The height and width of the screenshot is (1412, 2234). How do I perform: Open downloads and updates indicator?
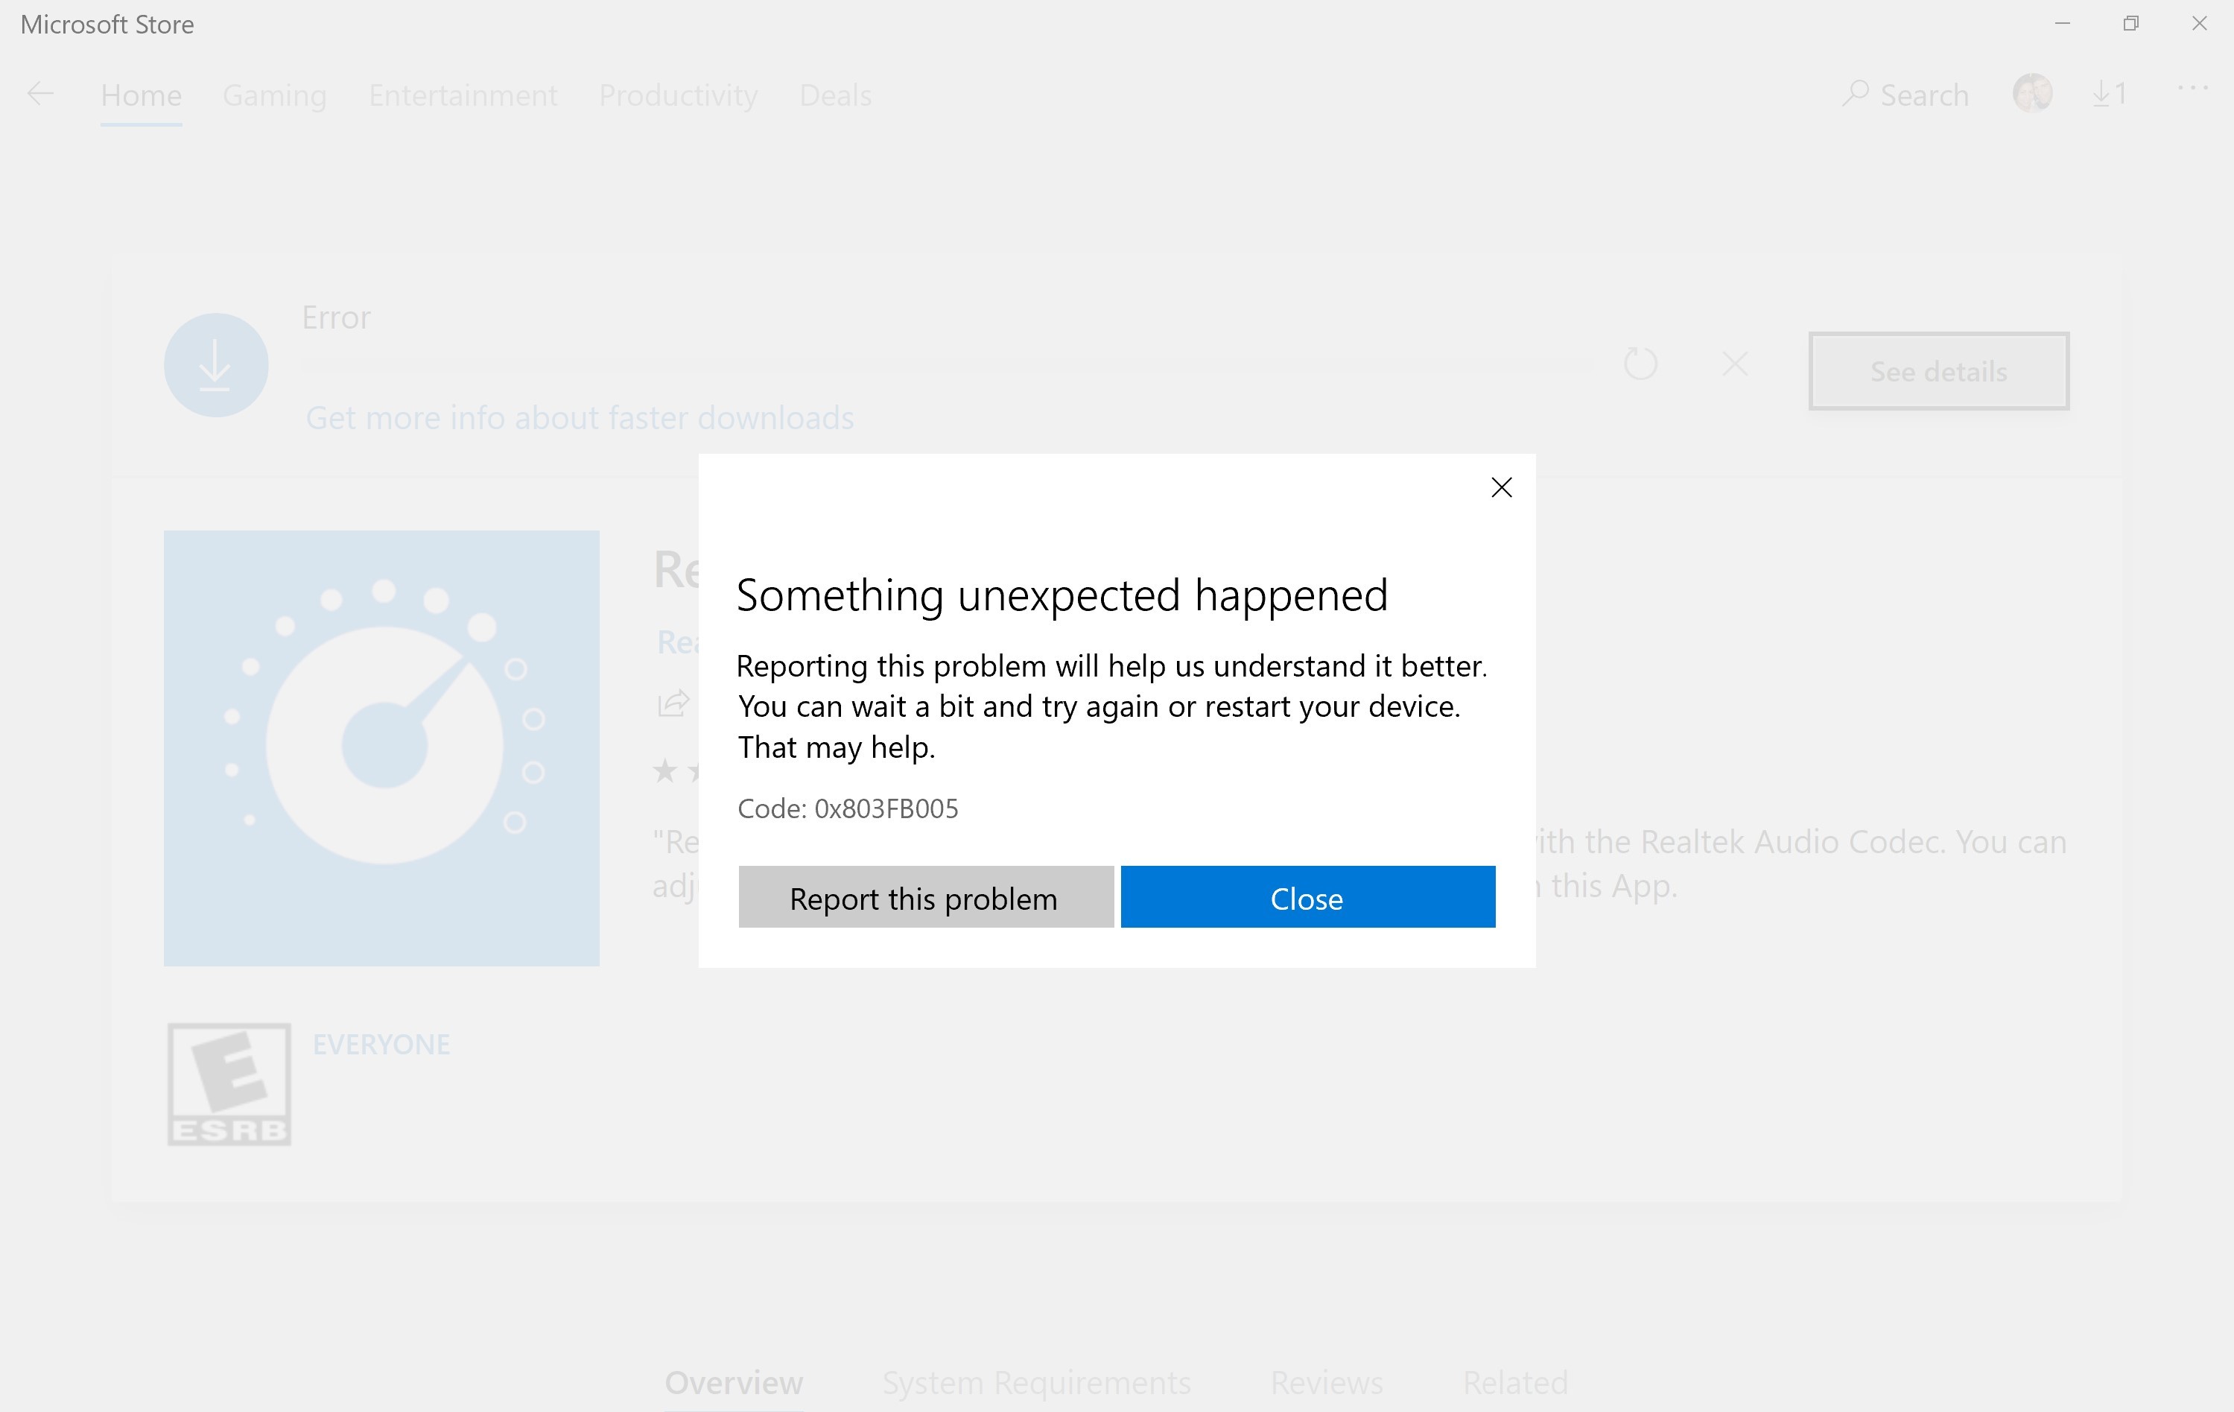[x=2109, y=94]
